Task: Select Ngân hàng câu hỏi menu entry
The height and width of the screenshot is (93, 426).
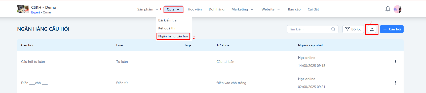Action: (173, 36)
